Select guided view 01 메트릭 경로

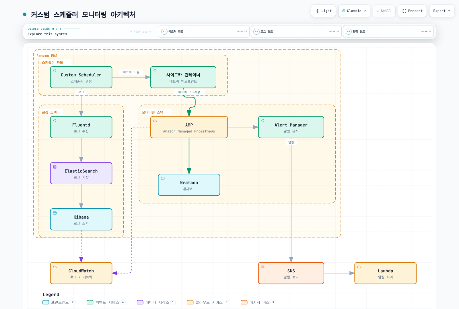click(204, 31)
